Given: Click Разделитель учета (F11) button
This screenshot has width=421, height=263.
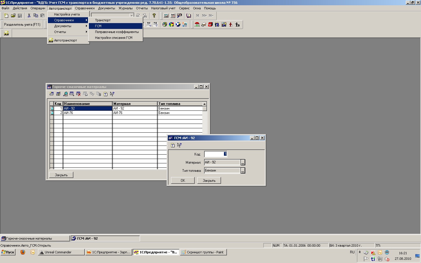Looking at the screenshot, I should coord(22,25).
